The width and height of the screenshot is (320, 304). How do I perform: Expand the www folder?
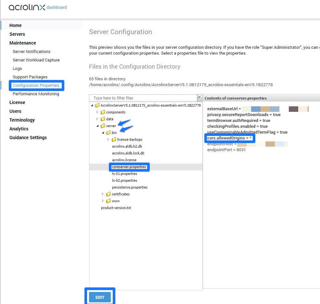(x=103, y=201)
